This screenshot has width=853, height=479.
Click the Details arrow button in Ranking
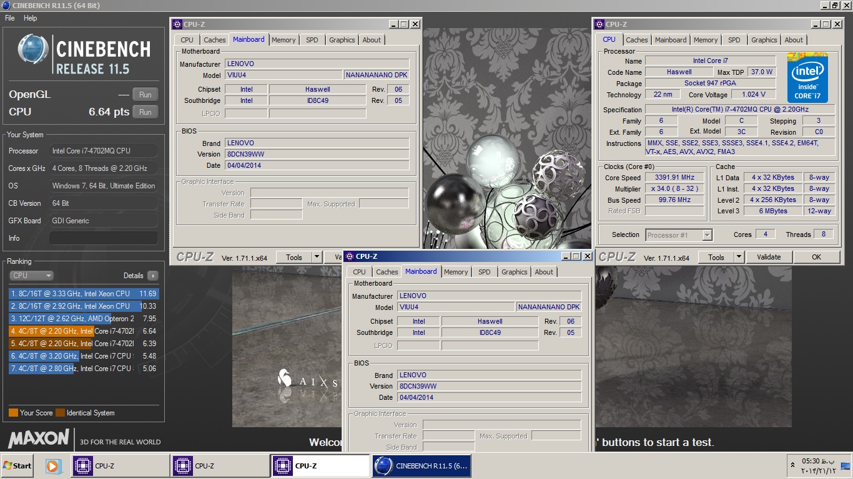click(152, 276)
